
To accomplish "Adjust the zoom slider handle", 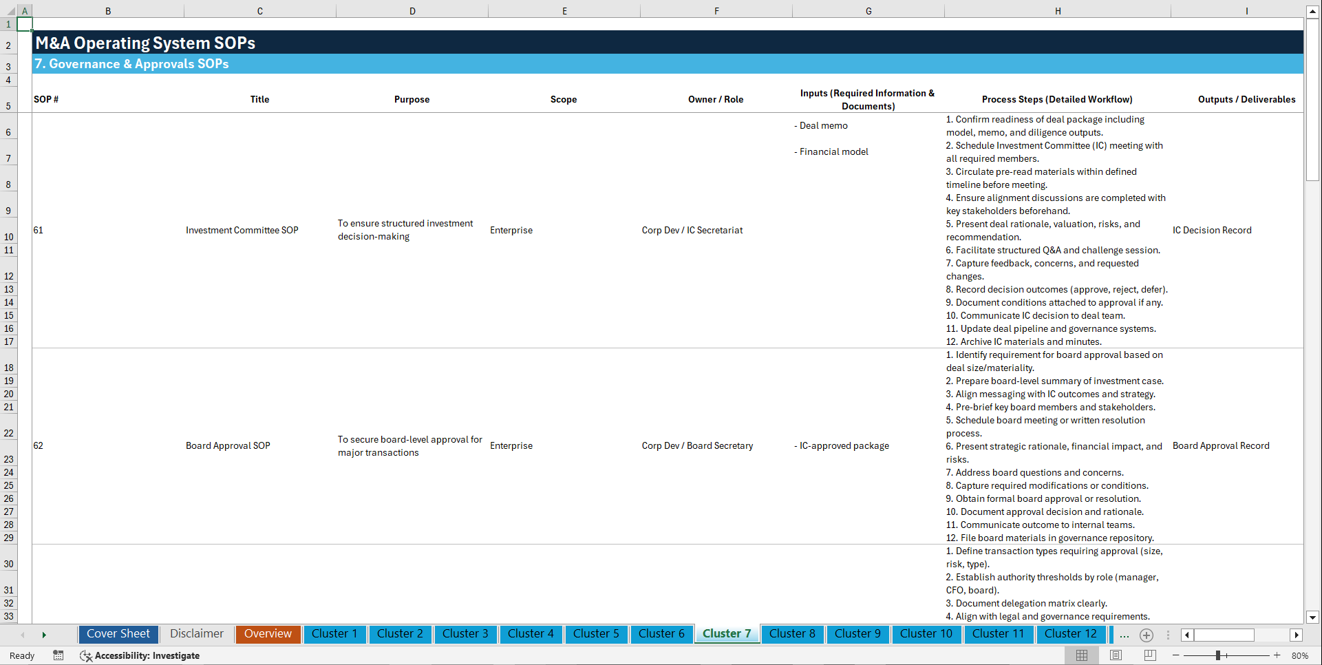I will 1217,655.
